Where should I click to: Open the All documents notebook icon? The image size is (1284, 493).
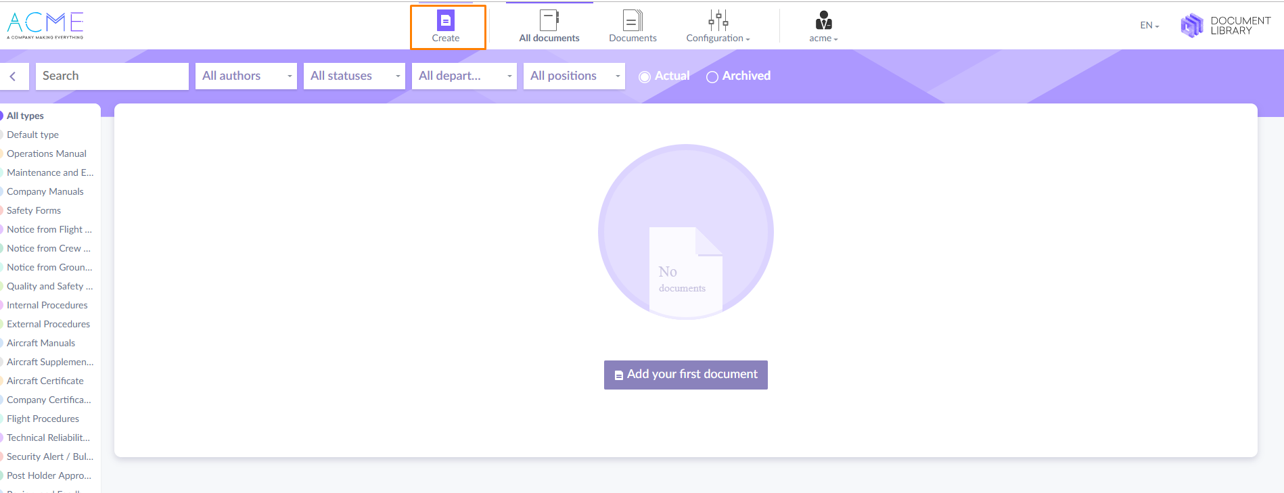pos(549,20)
